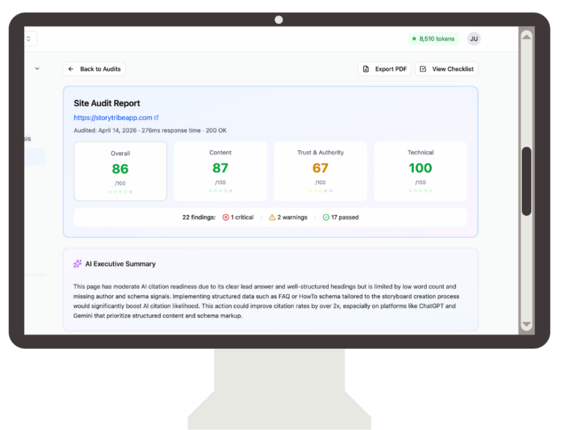
Task: Select the Overall score card
Action: tap(121, 171)
